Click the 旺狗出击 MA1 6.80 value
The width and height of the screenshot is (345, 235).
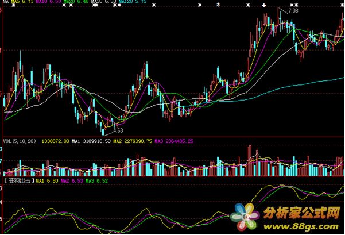click(x=47, y=180)
